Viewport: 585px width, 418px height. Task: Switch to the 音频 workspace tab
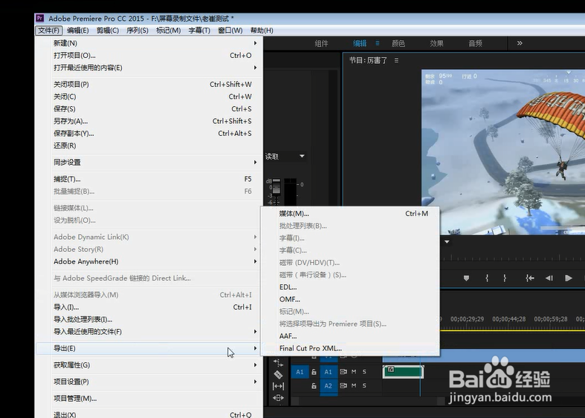click(475, 44)
